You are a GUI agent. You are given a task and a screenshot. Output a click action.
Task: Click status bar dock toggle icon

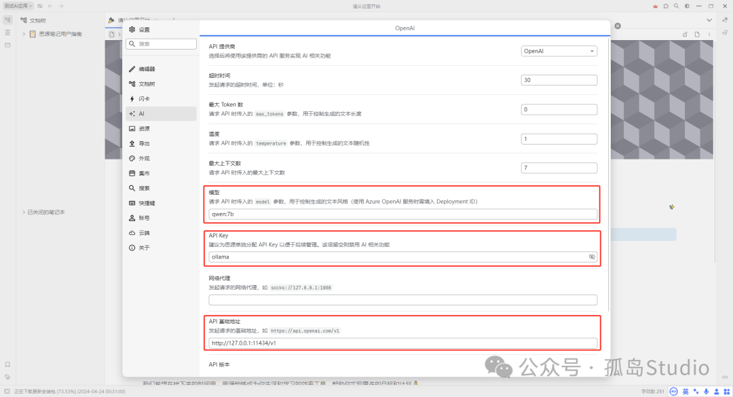7,392
